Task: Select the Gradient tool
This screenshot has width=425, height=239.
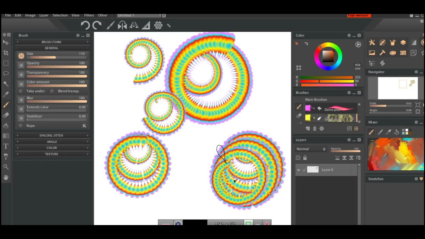Action: 6,136
